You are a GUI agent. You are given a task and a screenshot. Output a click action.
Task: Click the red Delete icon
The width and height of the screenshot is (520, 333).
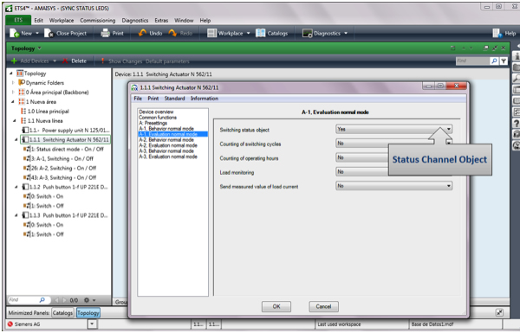(x=65, y=61)
